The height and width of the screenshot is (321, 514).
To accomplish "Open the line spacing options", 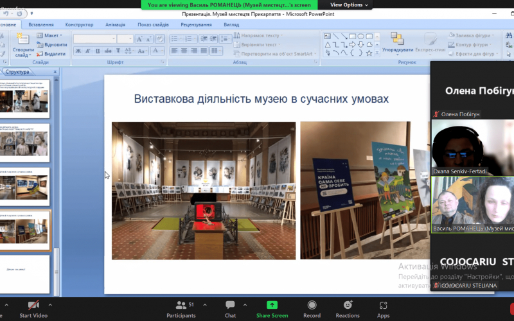I will [226, 39].
